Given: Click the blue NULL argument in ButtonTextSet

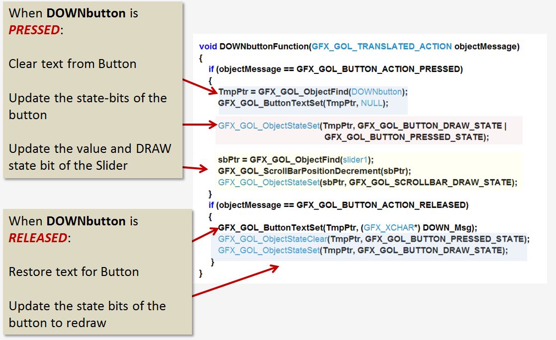Looking at the screenshot, I should (x=371, y=103).
